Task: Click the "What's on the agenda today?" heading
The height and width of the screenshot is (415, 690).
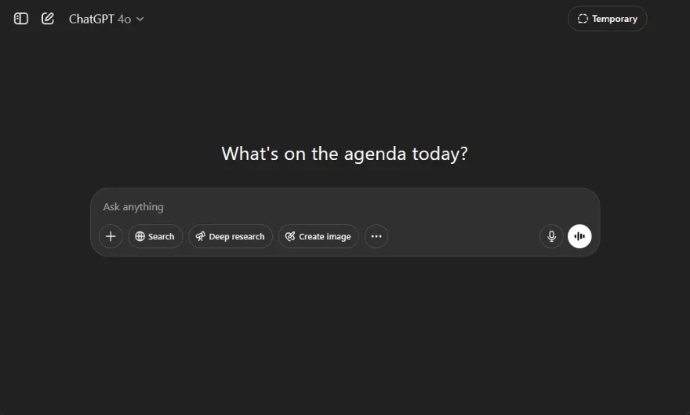Action: click(x=344, y=154)
